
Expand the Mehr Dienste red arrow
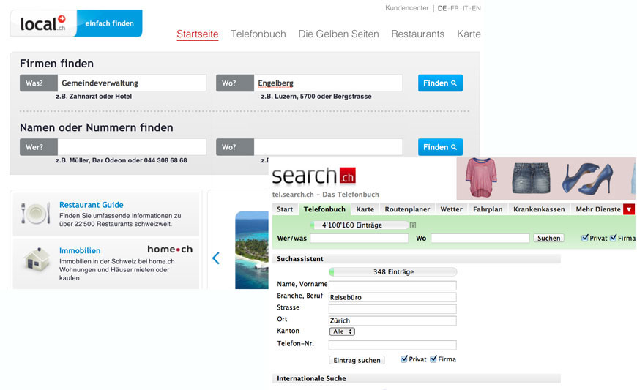629,209
